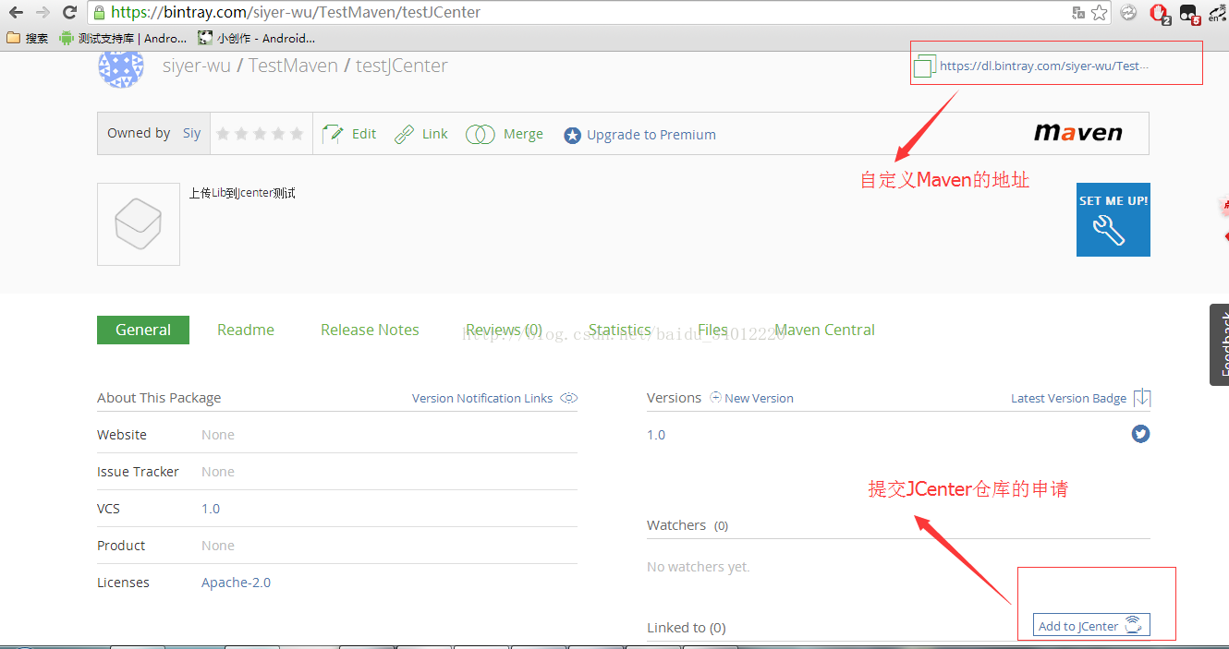
Task: Bookmark this page with the star icon
Action: [x=1099, y=13]
